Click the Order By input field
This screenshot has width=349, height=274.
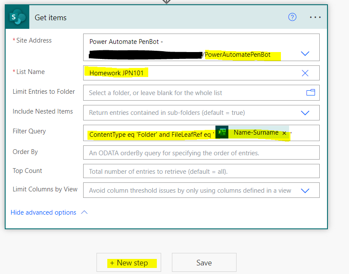(x=201, y=153)
